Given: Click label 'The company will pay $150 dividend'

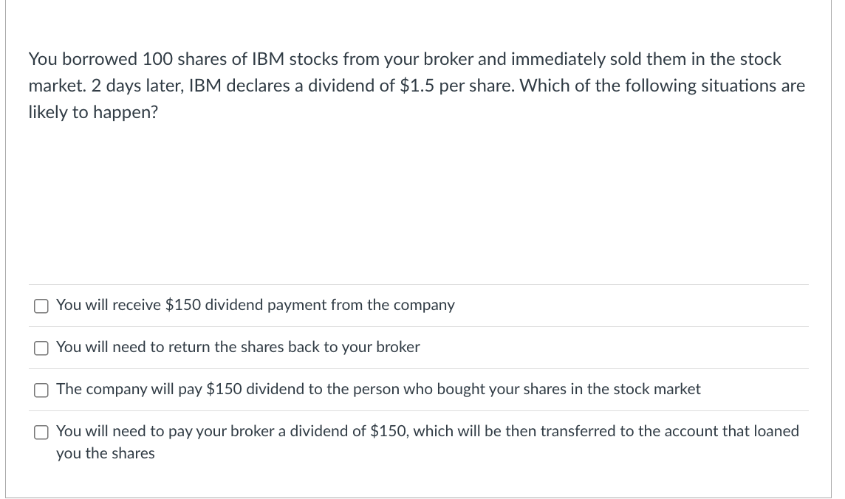Looking at the screenshot, I should 378,389.
